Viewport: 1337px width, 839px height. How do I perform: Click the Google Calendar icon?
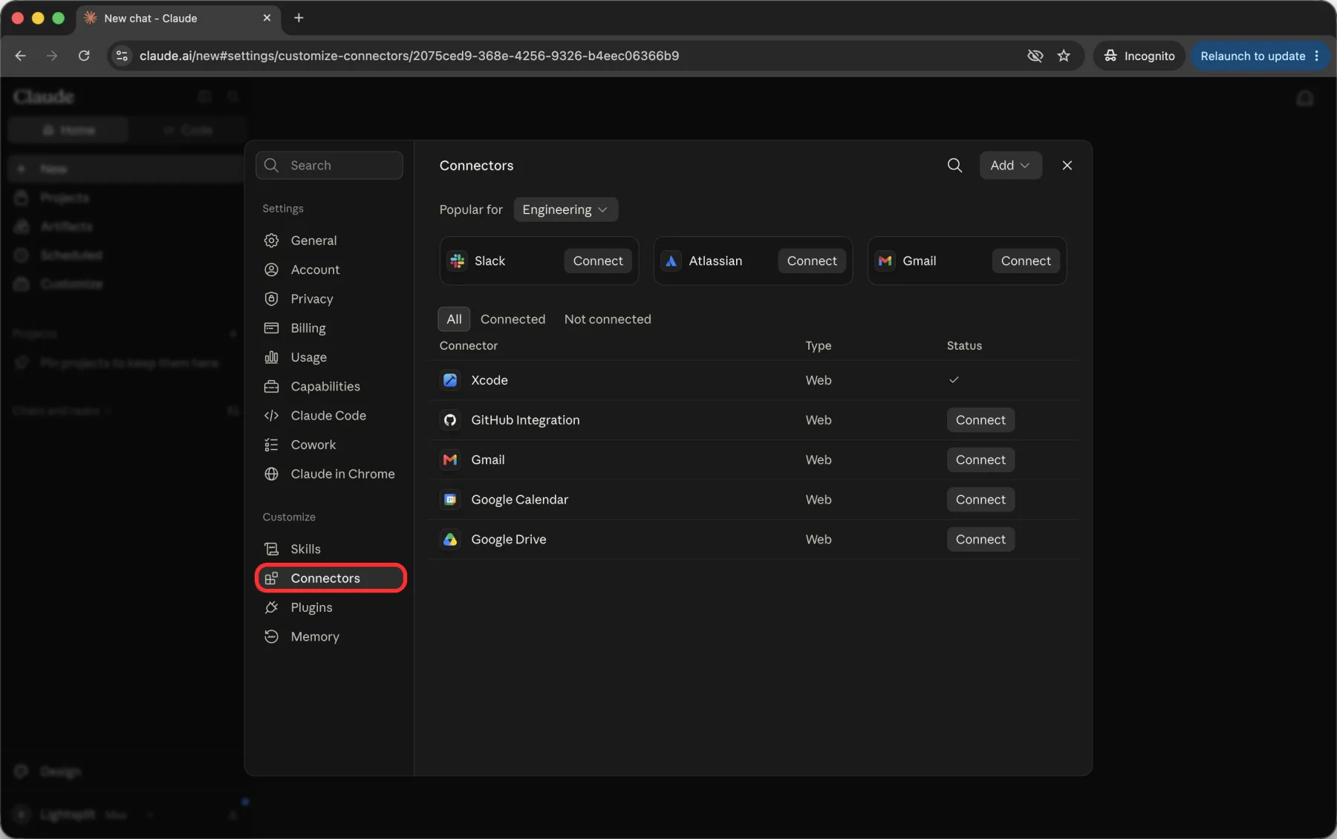coord(450,500)
